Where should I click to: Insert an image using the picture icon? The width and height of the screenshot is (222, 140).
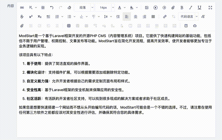point(147,7)
